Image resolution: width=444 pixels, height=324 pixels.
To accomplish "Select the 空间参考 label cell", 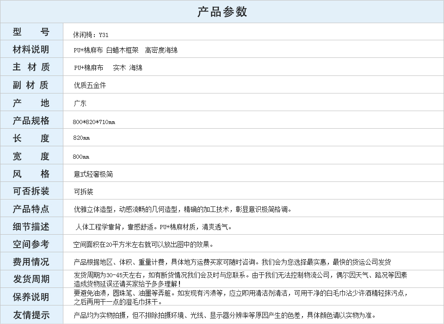I will click(x=31, y=244).
